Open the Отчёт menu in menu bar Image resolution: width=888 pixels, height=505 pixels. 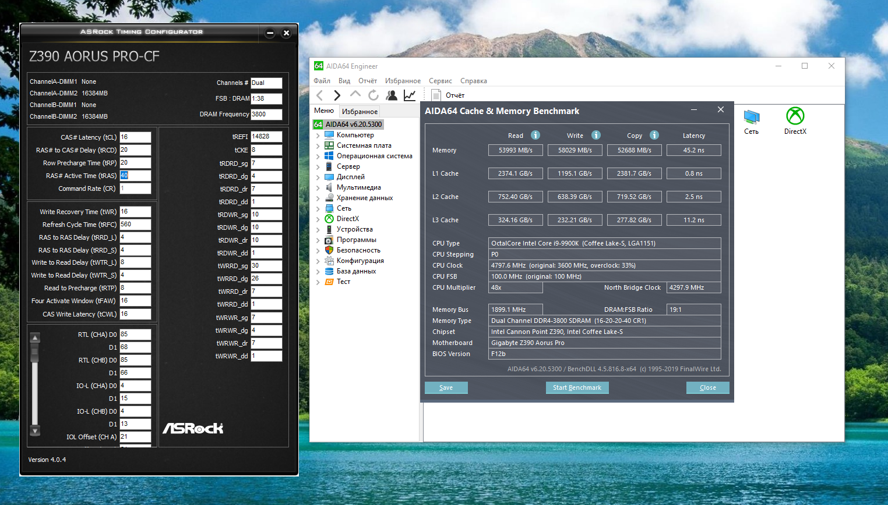point(368,81)
